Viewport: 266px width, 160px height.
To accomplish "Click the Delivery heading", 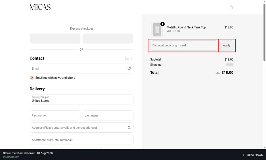I will 37,89.
